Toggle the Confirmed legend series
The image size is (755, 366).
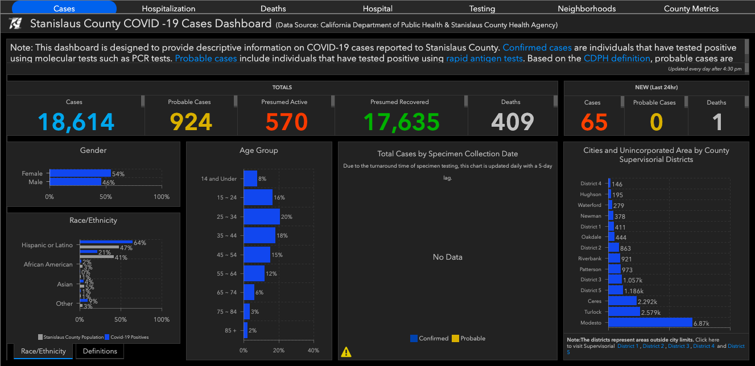(429, 339)
